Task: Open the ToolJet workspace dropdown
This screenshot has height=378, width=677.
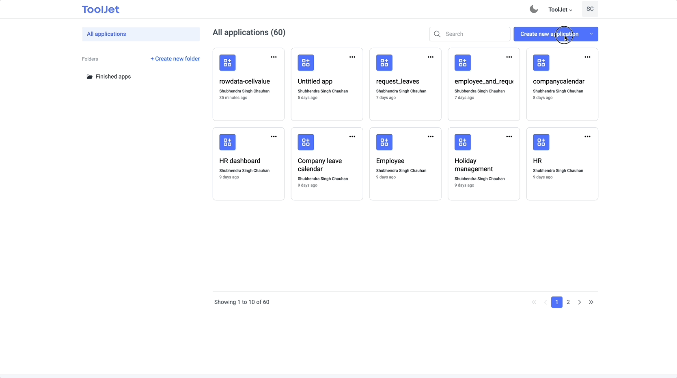Action: tap(560, 10)
